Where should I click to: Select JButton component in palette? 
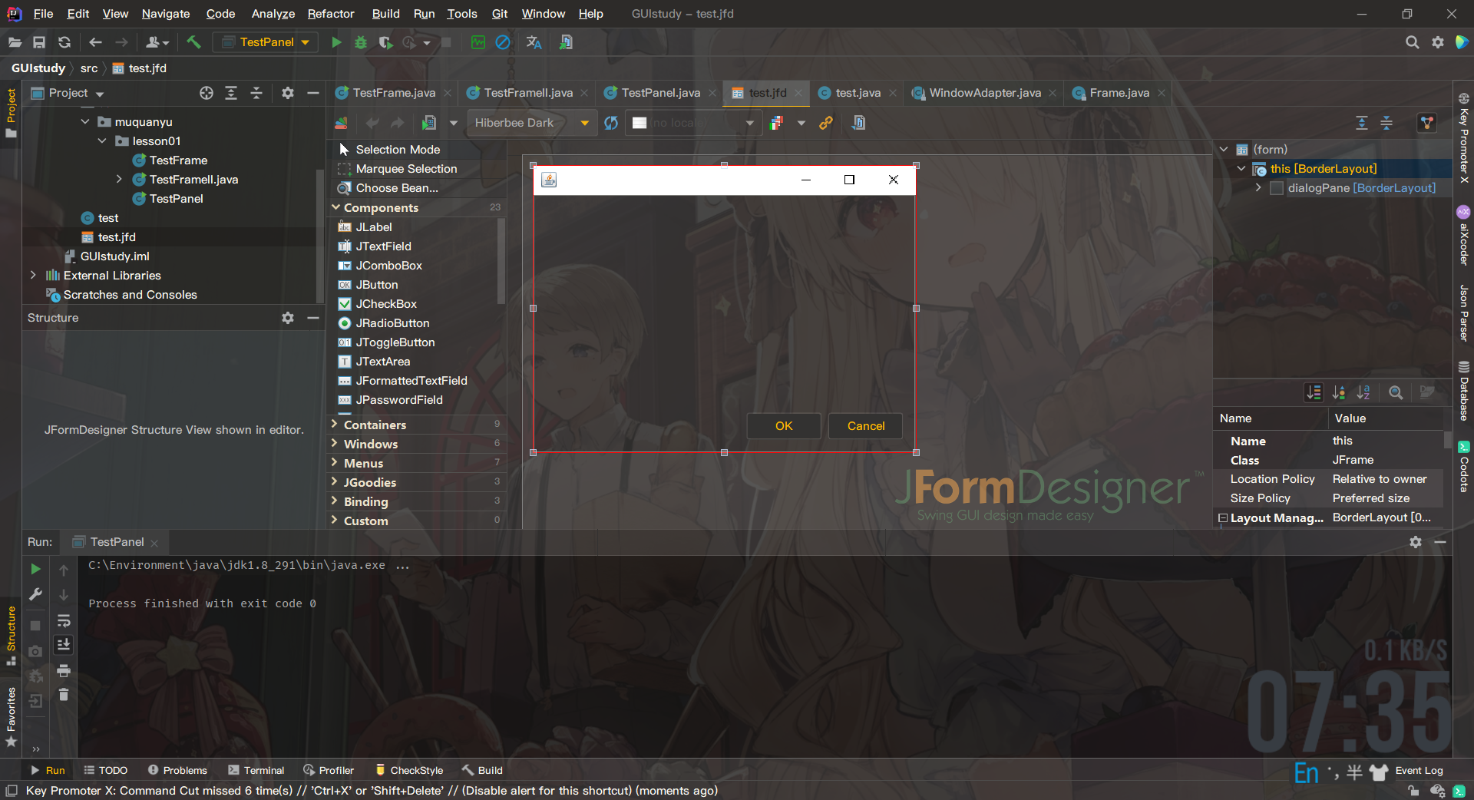pyautogui.click(x=376, y=285)
